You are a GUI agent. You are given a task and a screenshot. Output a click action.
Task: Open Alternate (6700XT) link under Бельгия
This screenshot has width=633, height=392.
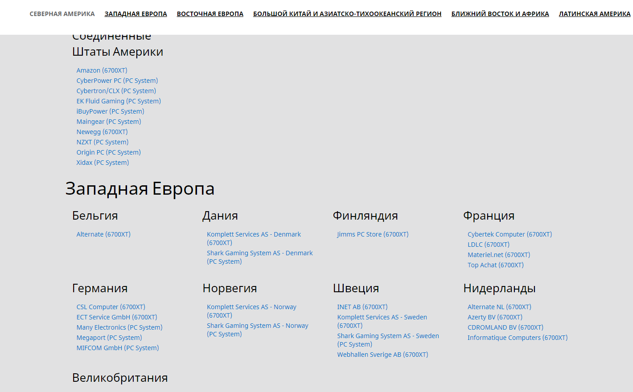click(x=103, y=234)
